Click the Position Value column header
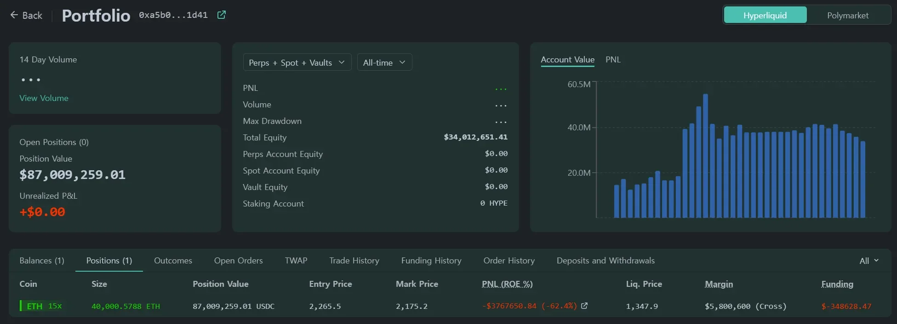The width and height of the screenshot is (897, 324). 221,284
